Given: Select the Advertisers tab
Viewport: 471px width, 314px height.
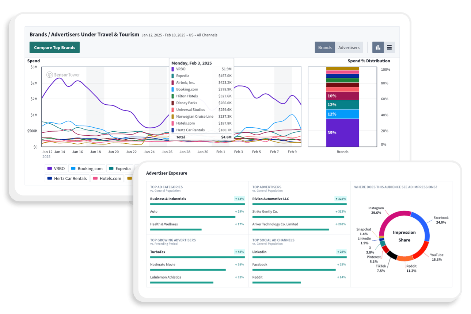Looking at the screenshot, I should tap(349, 47).
